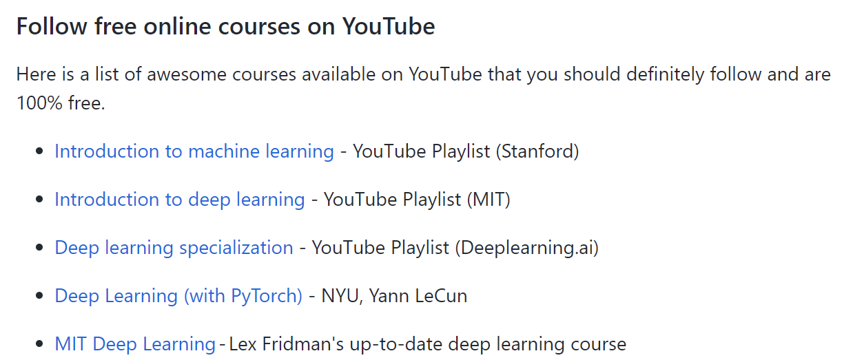Click the sentence starting Here is a list
Screen dimensions: 842x360
pos(423,89)
